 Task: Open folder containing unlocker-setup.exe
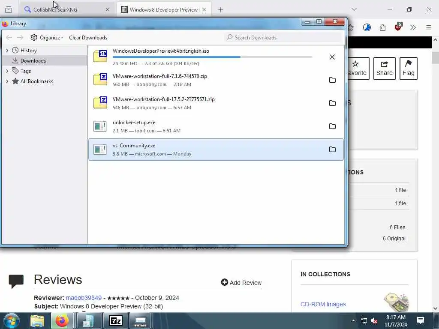(x=332, y=126)
